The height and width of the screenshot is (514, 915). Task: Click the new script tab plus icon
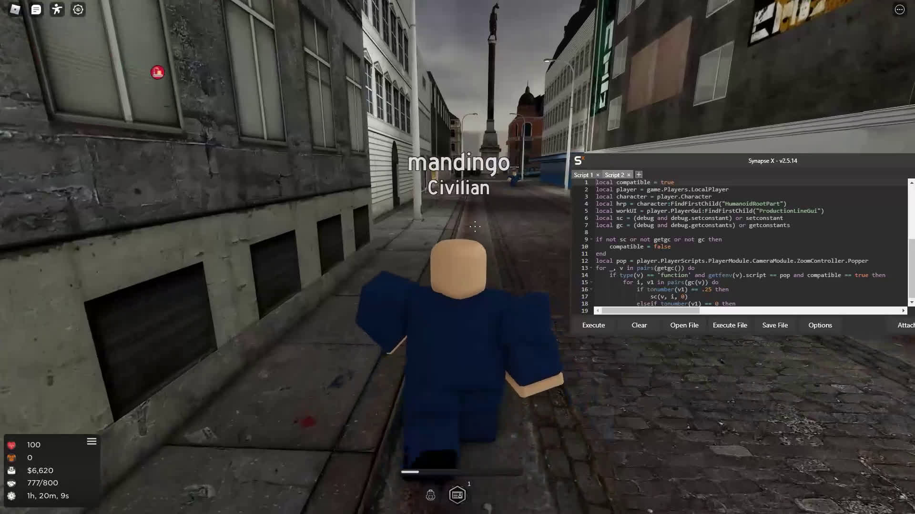pyautogui.click(x=639, y=175)
